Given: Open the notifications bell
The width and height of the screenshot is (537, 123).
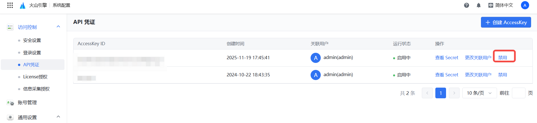Looking at the screenshot, I should (x=478, y=5).
